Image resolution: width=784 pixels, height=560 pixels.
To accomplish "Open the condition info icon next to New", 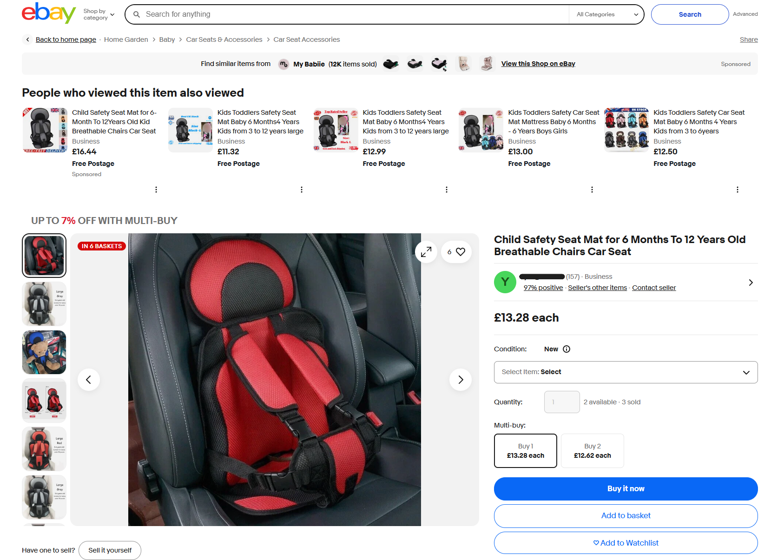I will tap(567, 349).
